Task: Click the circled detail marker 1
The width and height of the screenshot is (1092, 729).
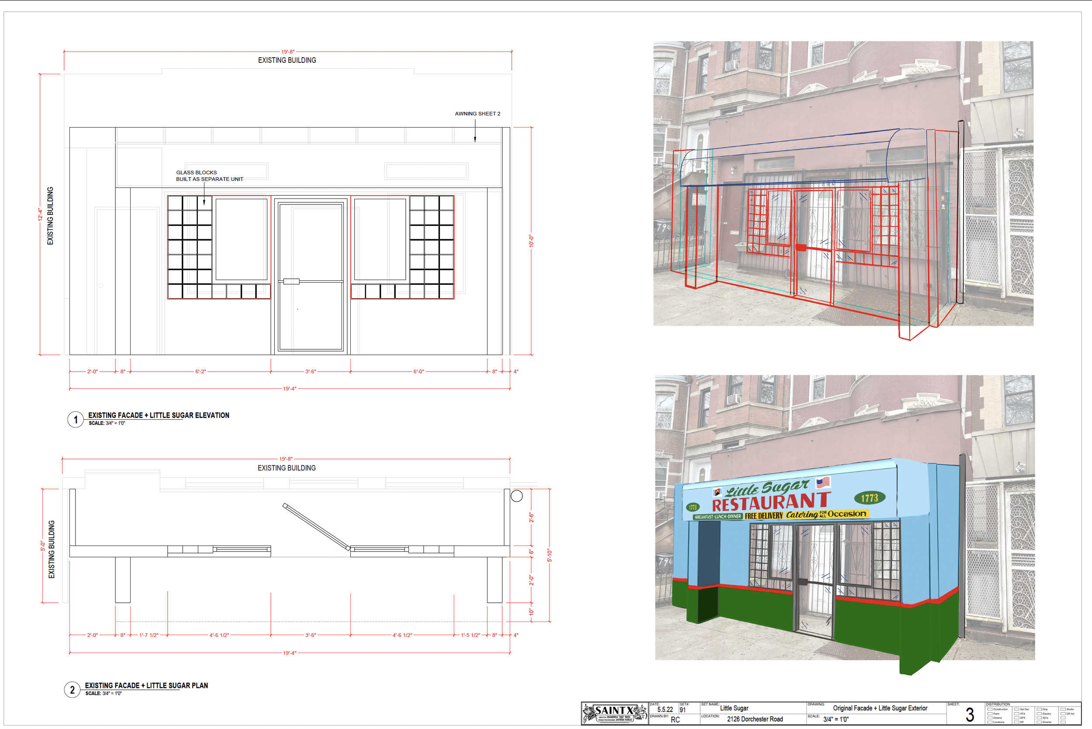Action: pyautogui.click(x=75, y=420)
